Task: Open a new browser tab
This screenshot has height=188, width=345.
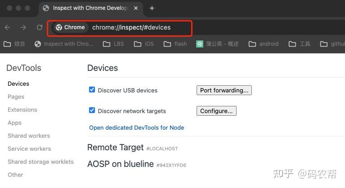Action: coord(152,8)
